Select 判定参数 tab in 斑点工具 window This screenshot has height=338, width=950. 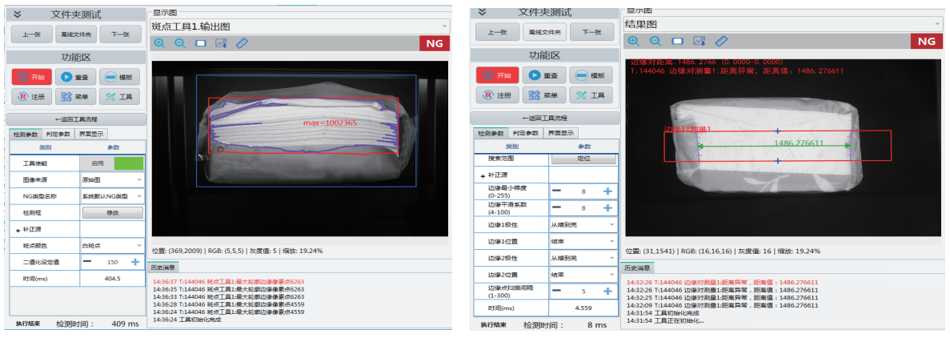58,134
